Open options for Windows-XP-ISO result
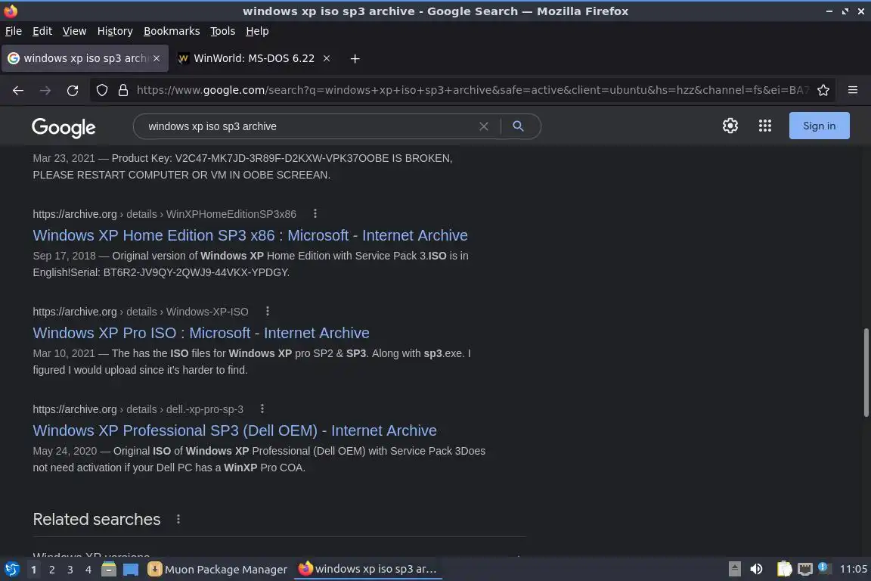 pyautogui.click(x=267, y=312)
